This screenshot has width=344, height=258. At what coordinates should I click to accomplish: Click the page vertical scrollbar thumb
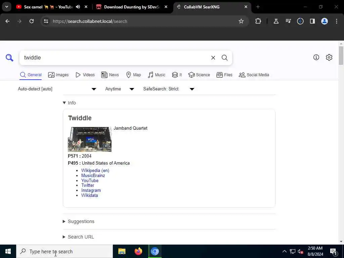(341, 55)
